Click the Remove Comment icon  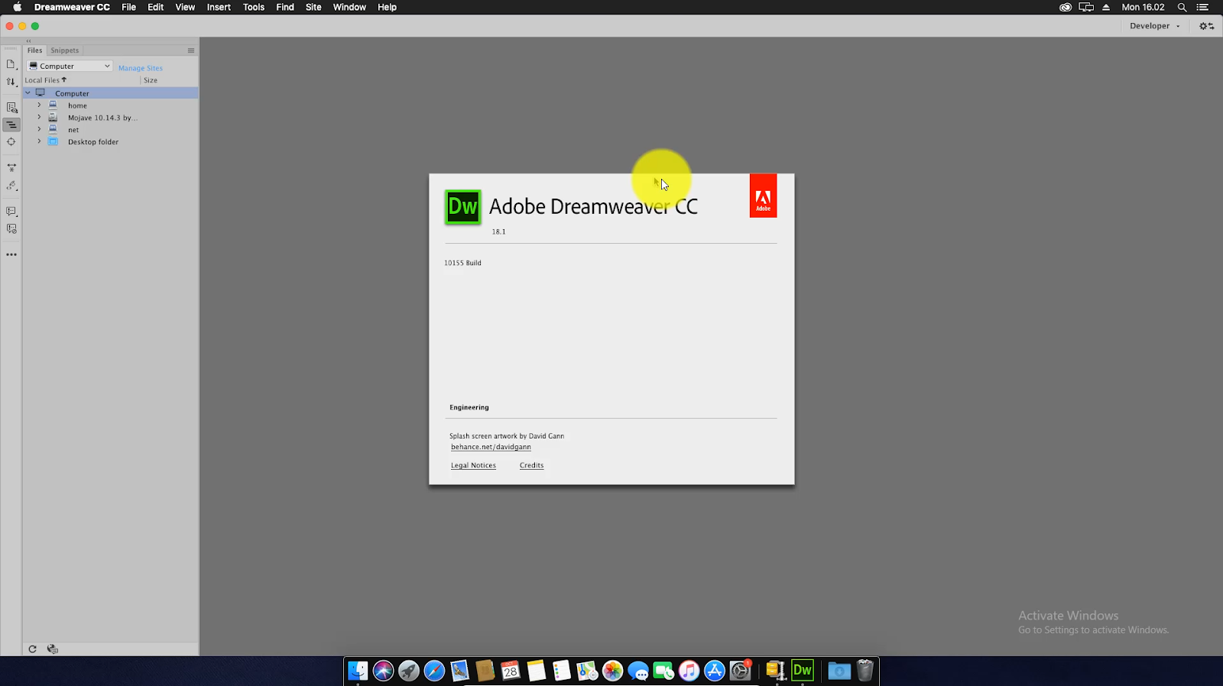[11, 228]
